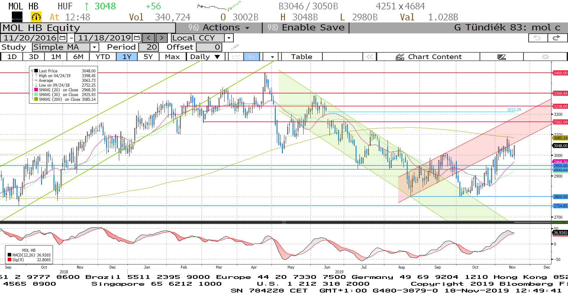Image resolution: width=568 pixels, height=307 pixels.
Task: Click the yellow gauge icon
Action: coord(36,17)
